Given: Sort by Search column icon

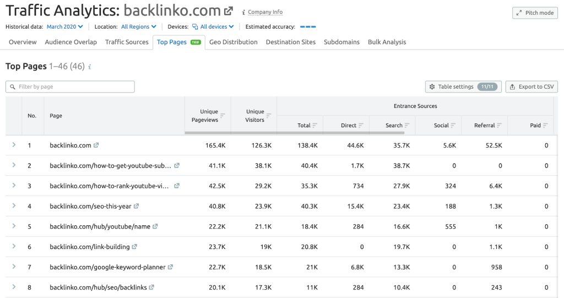Looking at the screenshot, I should [407, 125].
